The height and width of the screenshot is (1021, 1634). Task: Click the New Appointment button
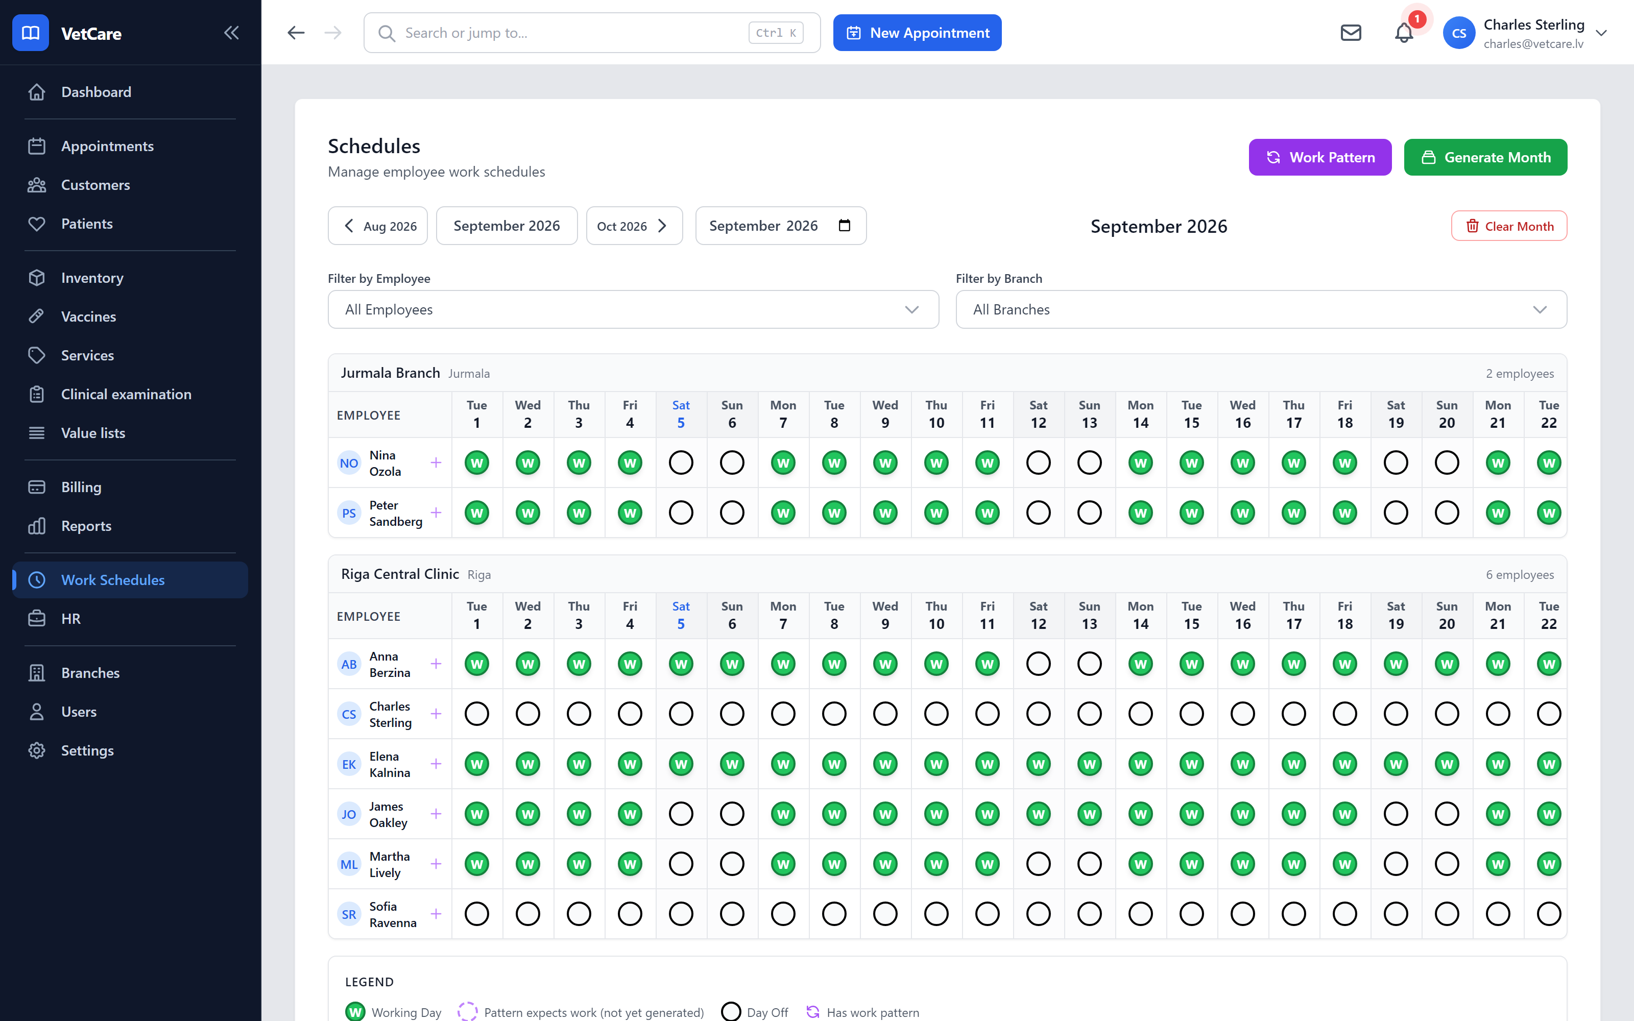click(x=917, y=32)
